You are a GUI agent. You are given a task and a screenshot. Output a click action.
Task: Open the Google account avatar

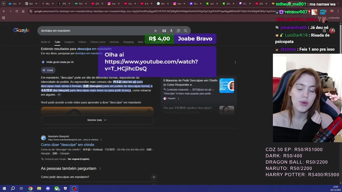pos(332,31)
